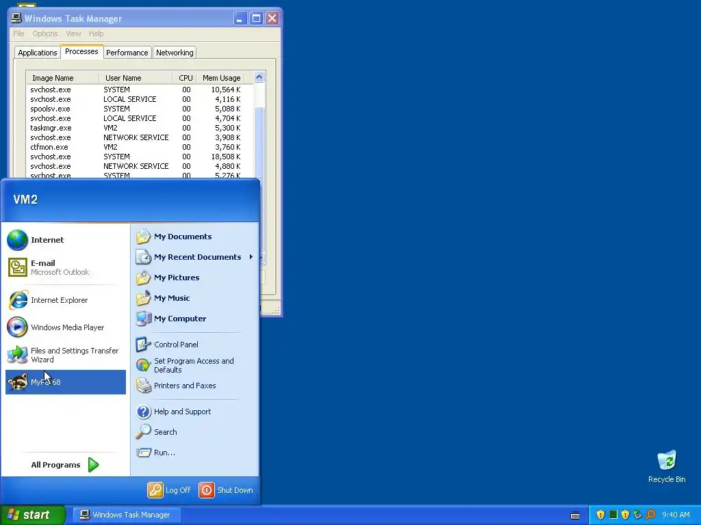Open the File menu in Task Manager
701x525 pixels.
[18, 33]
